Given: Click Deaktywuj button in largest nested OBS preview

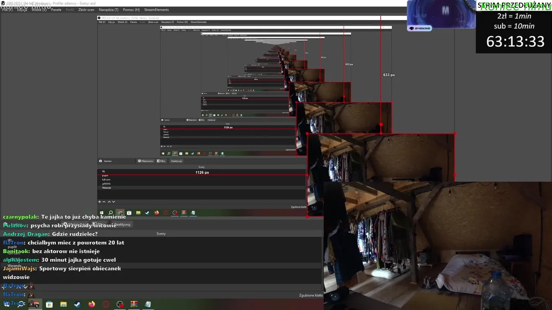Looking at the screenshot, I should (x=176, y=161).
